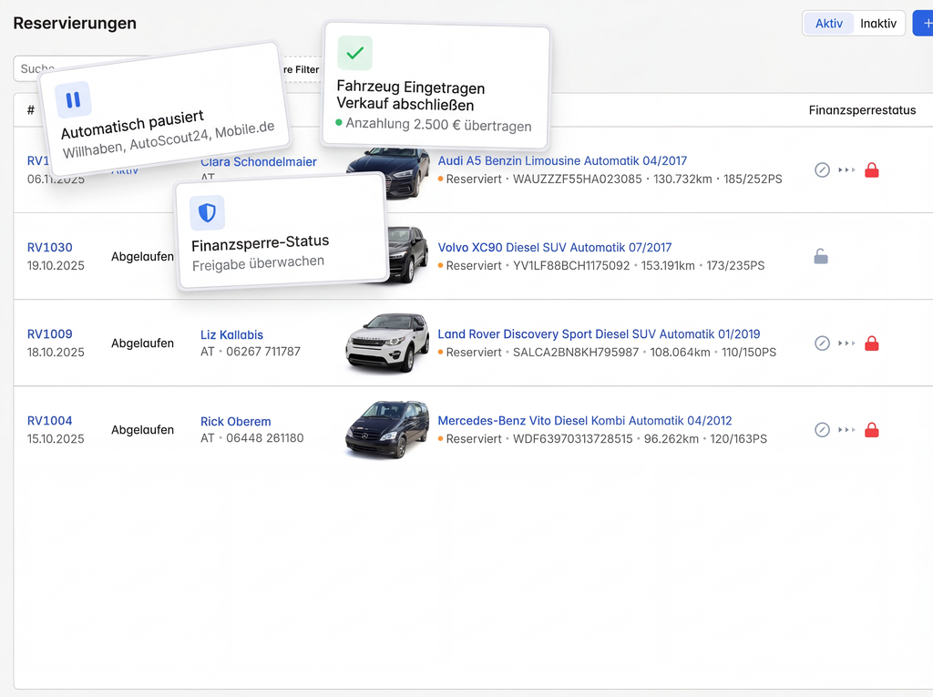933x697 pixels.
Task: Click the red lock in Land Rover row
Action: (x=871, y=343)
